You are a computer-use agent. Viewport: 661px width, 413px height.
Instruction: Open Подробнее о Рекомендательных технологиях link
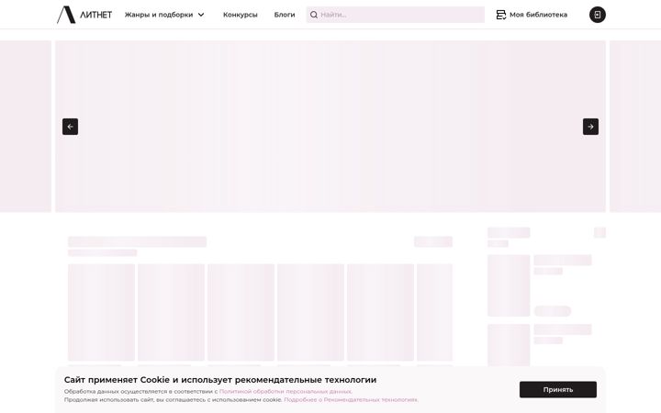coord(351,399)
